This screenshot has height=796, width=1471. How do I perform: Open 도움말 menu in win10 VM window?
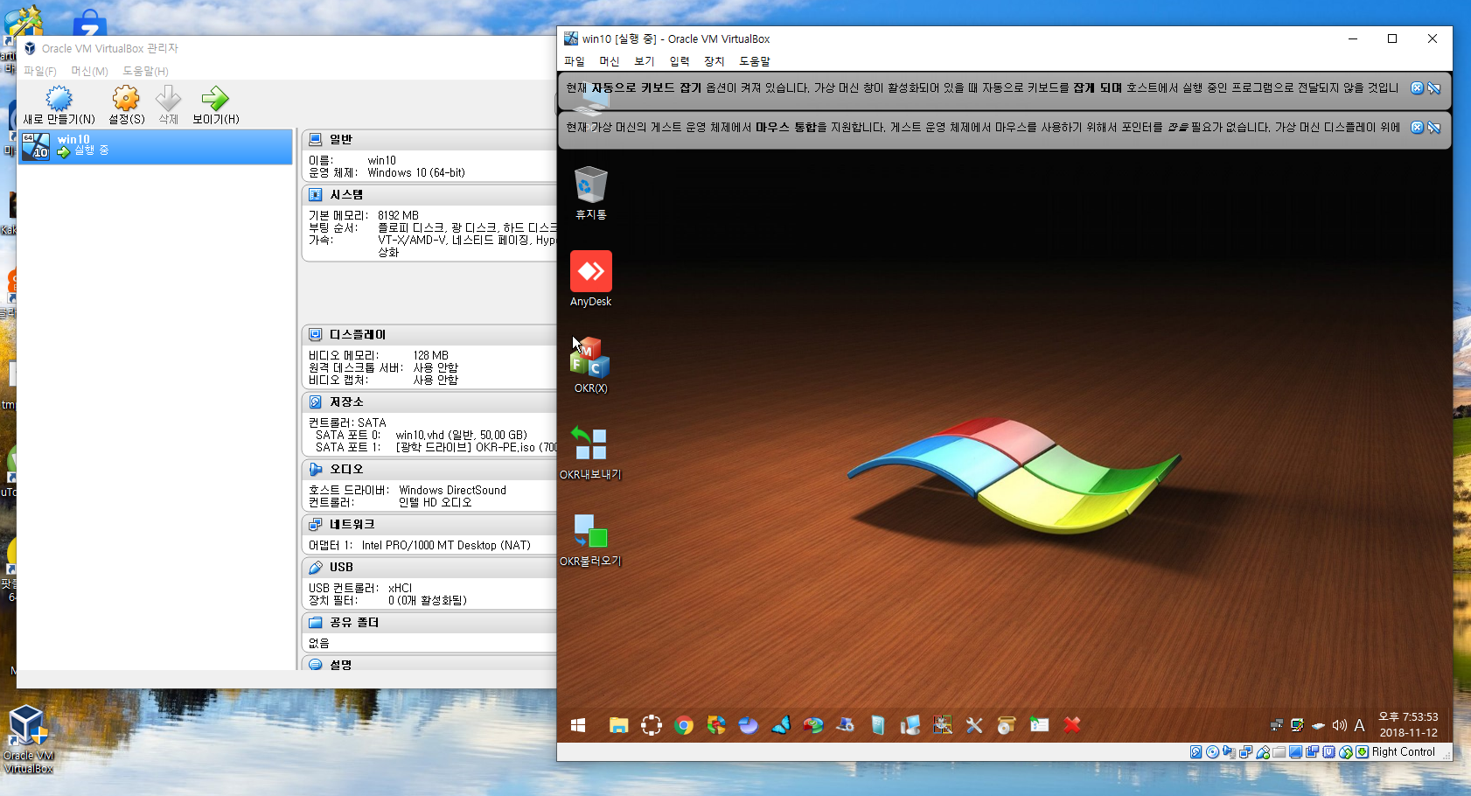(755, 61)
